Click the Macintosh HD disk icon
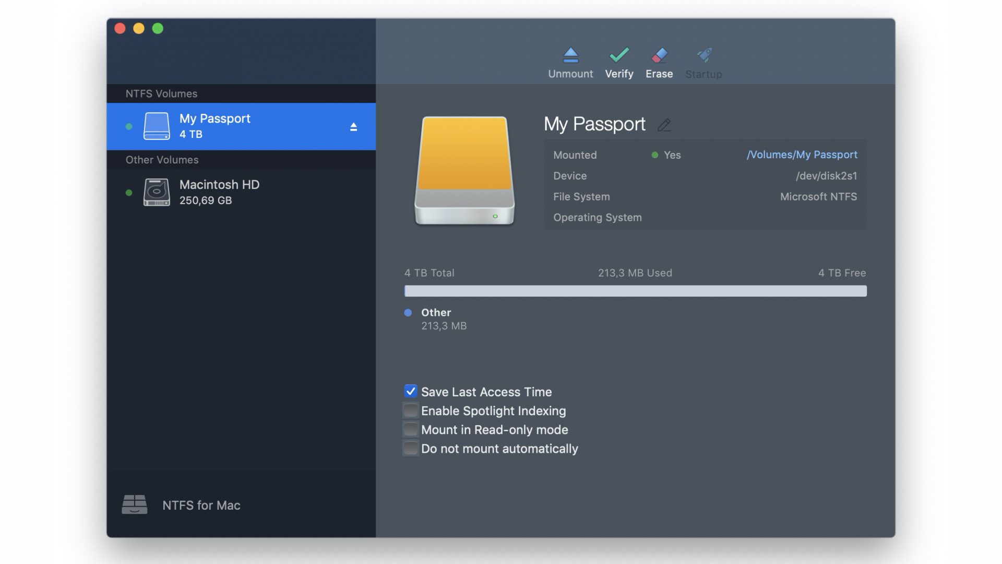 point(157,192)
